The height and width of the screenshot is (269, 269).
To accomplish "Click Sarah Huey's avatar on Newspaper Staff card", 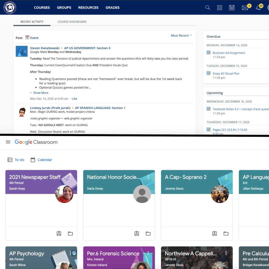I will point(64,194).
